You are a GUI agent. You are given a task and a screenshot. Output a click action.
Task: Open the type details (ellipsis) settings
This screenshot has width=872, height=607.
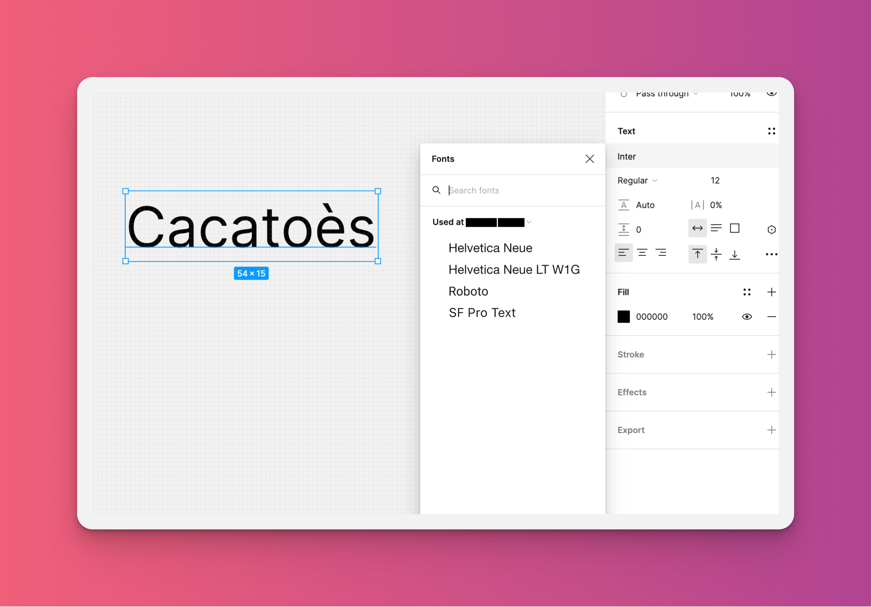[771, 254]
